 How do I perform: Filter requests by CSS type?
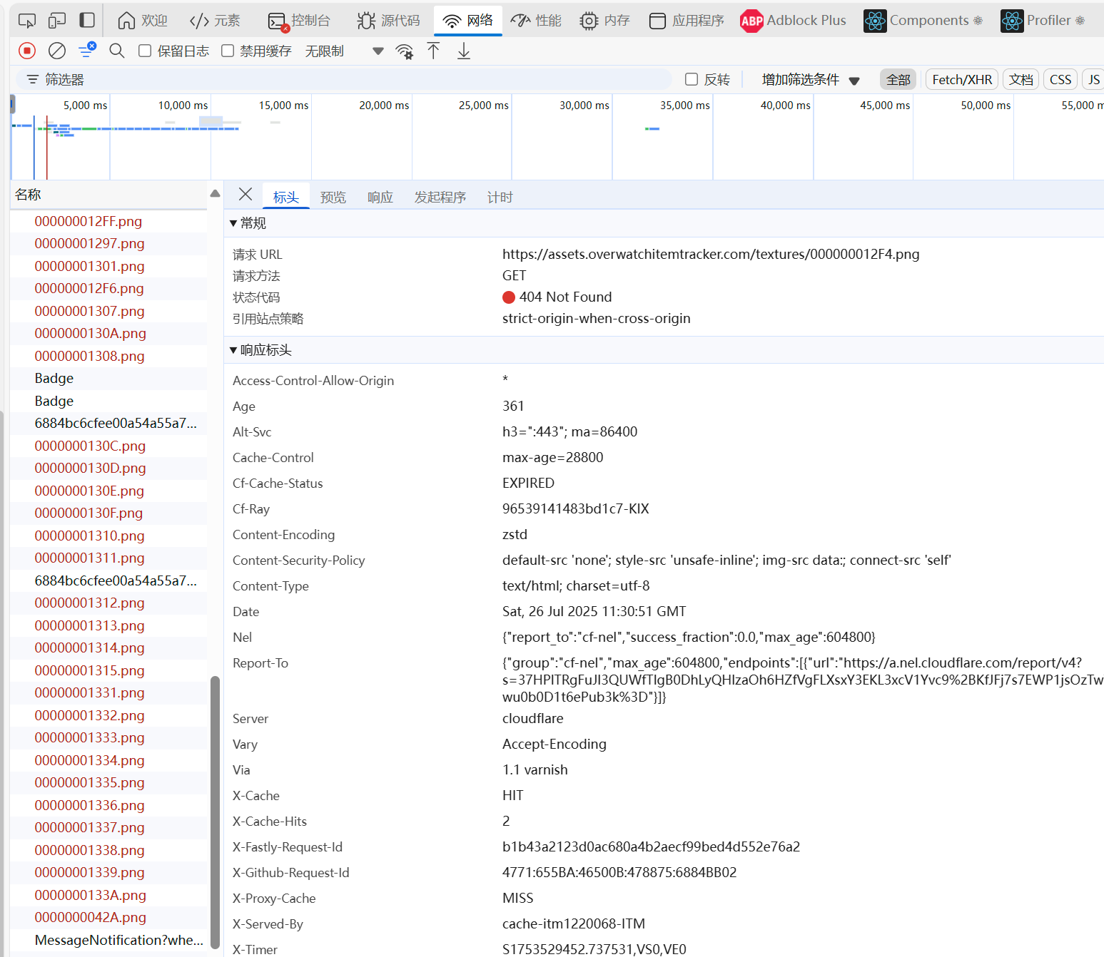pyautogui.click(x=1060, y=80)
